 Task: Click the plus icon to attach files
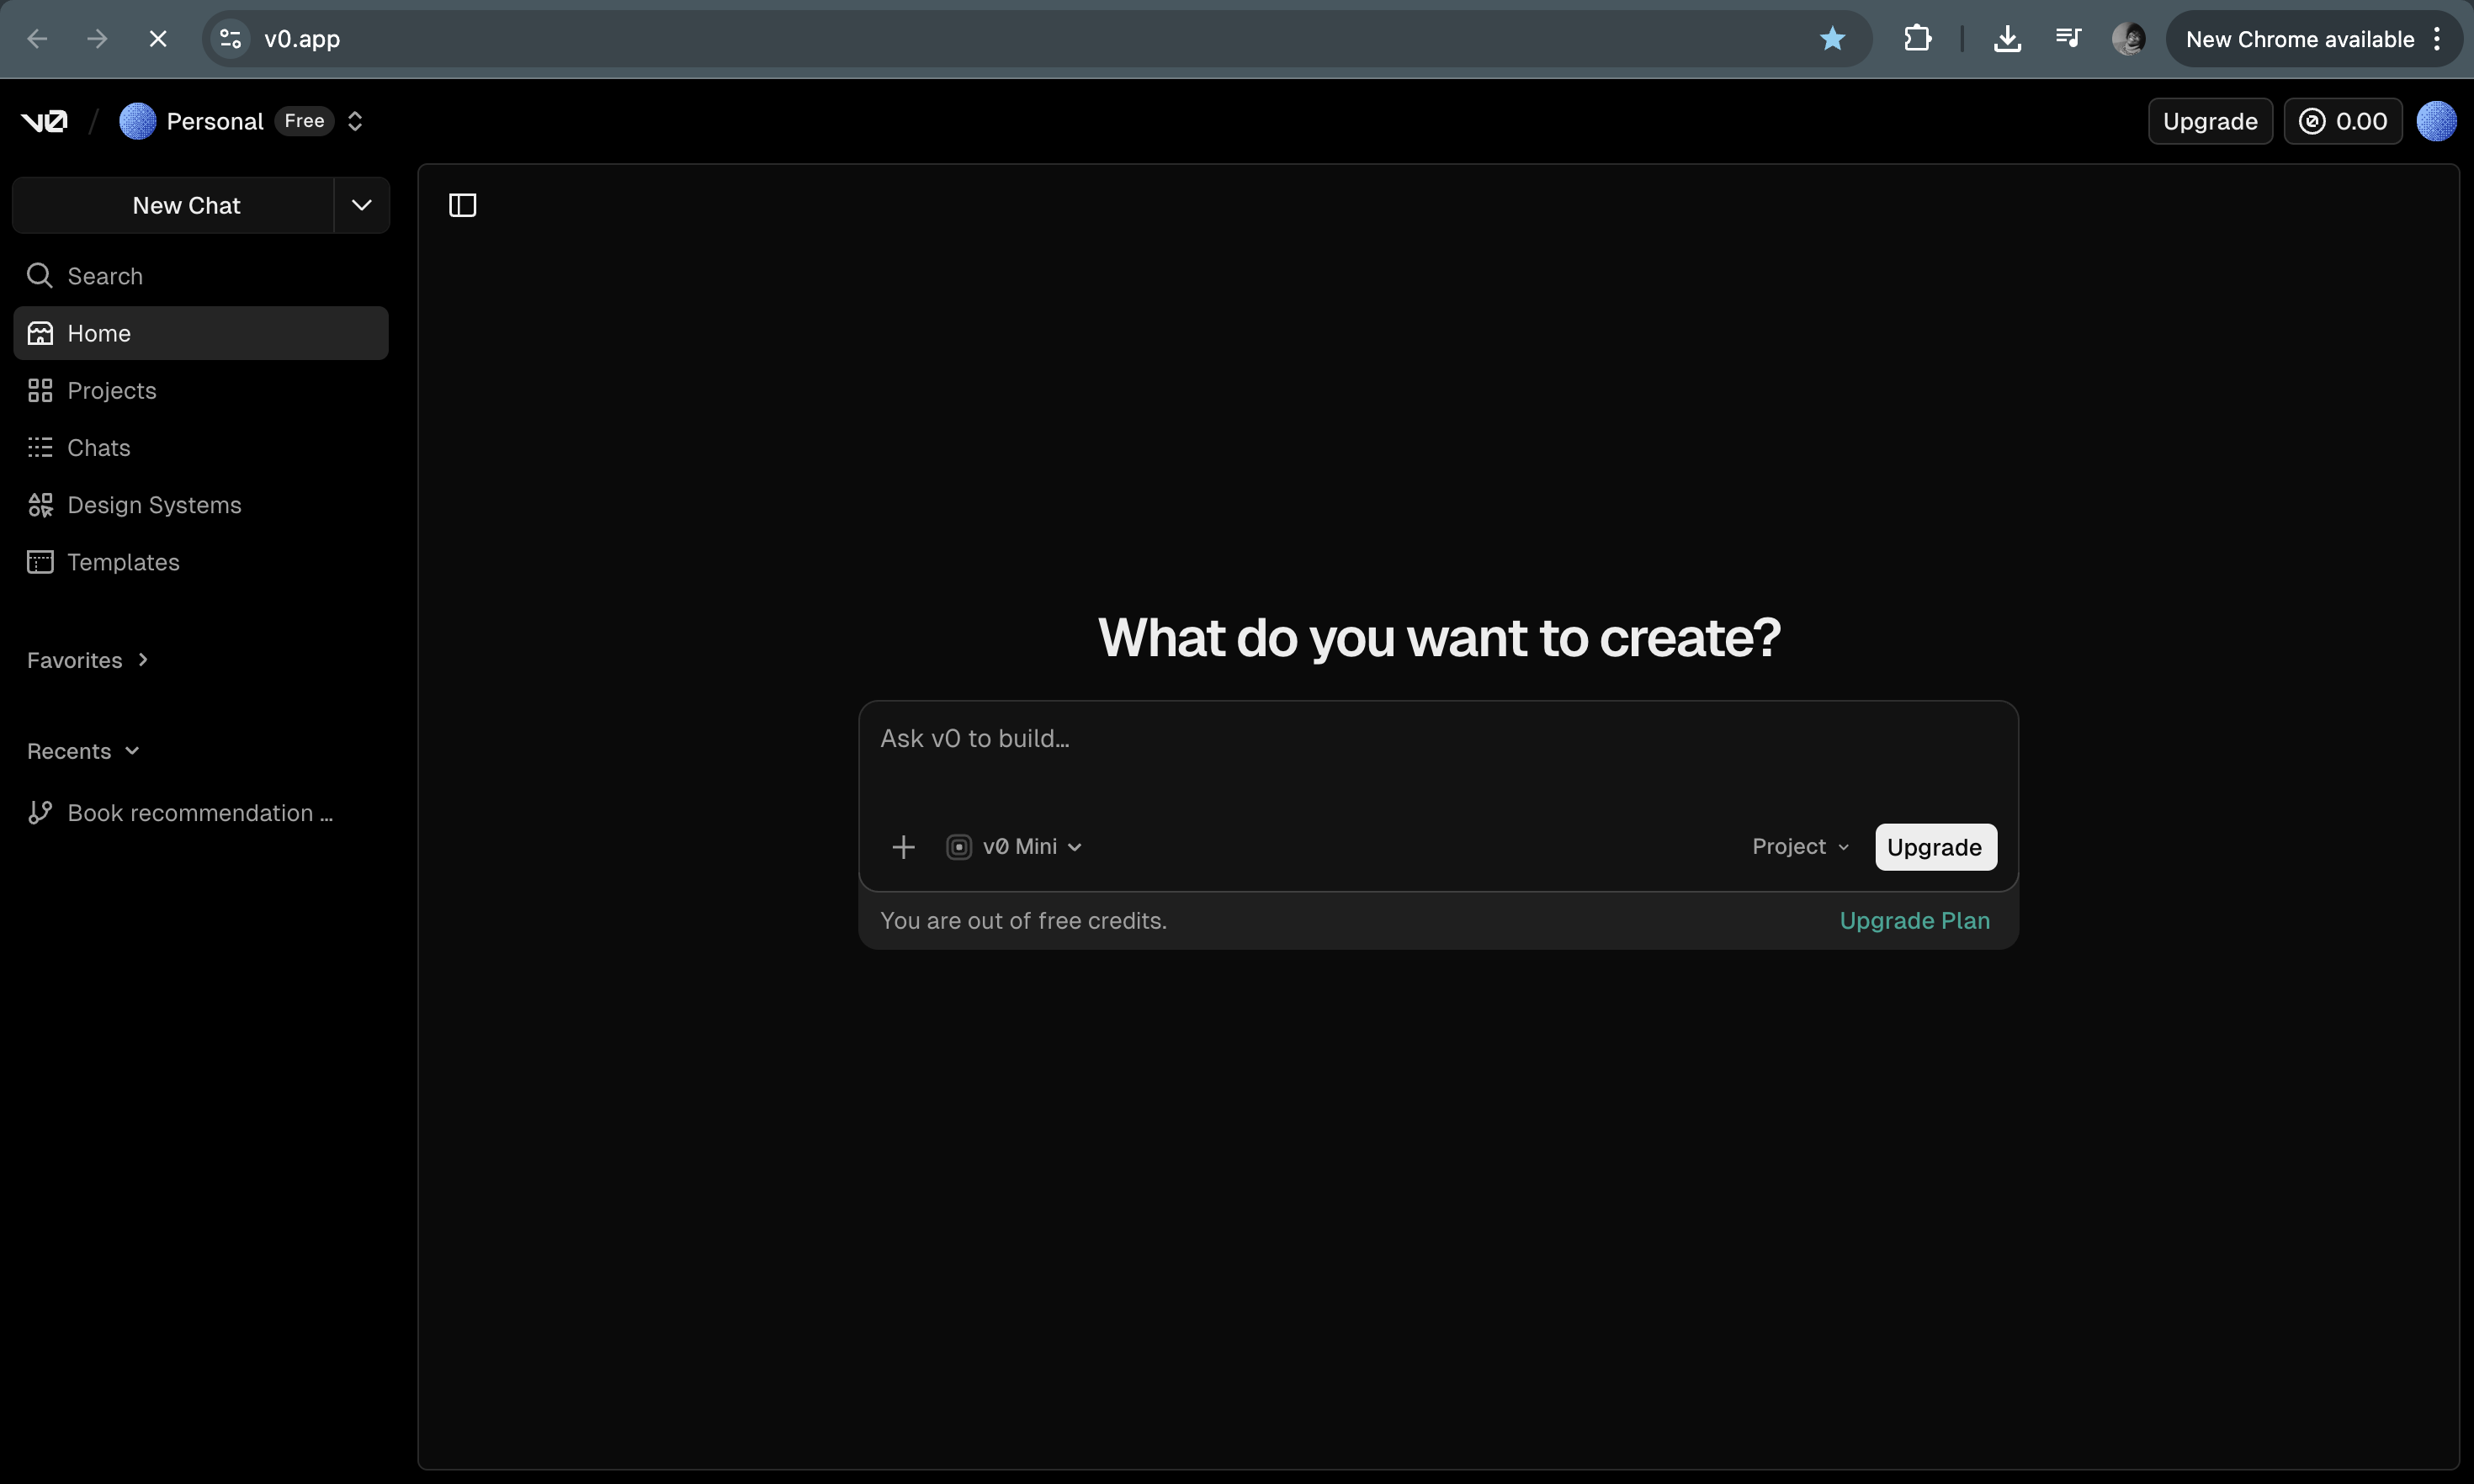pos(902,846)
